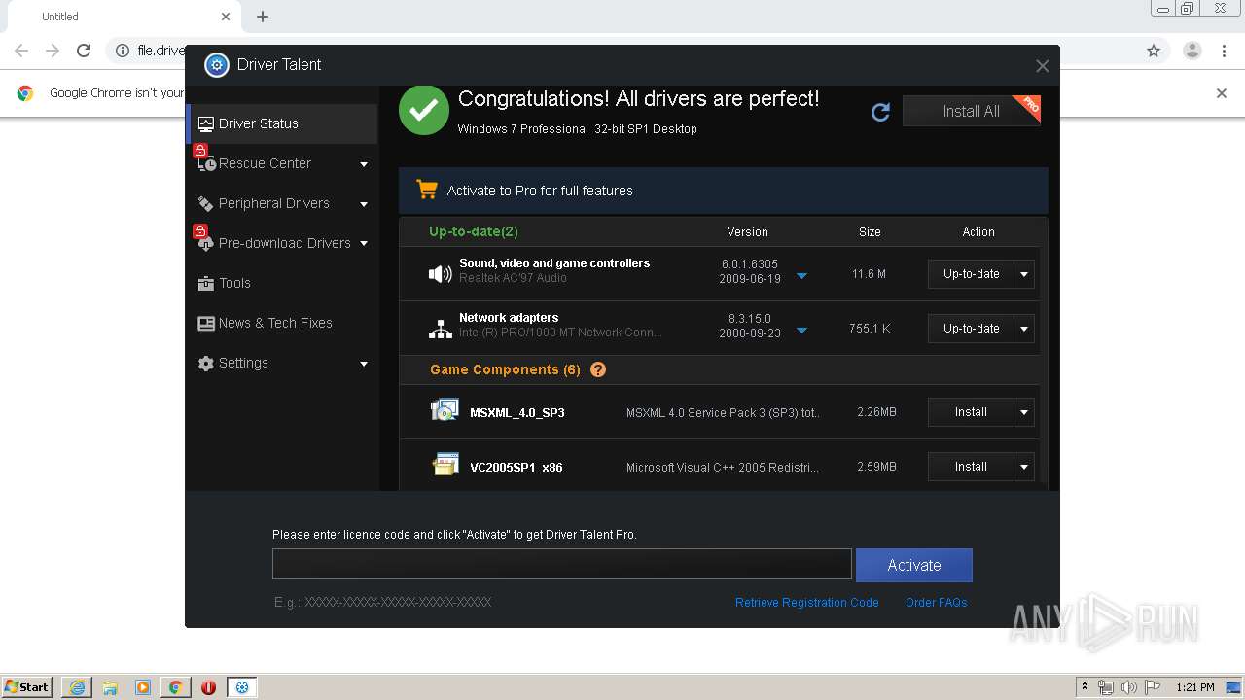Reload the Chrome page

[84, 51]
